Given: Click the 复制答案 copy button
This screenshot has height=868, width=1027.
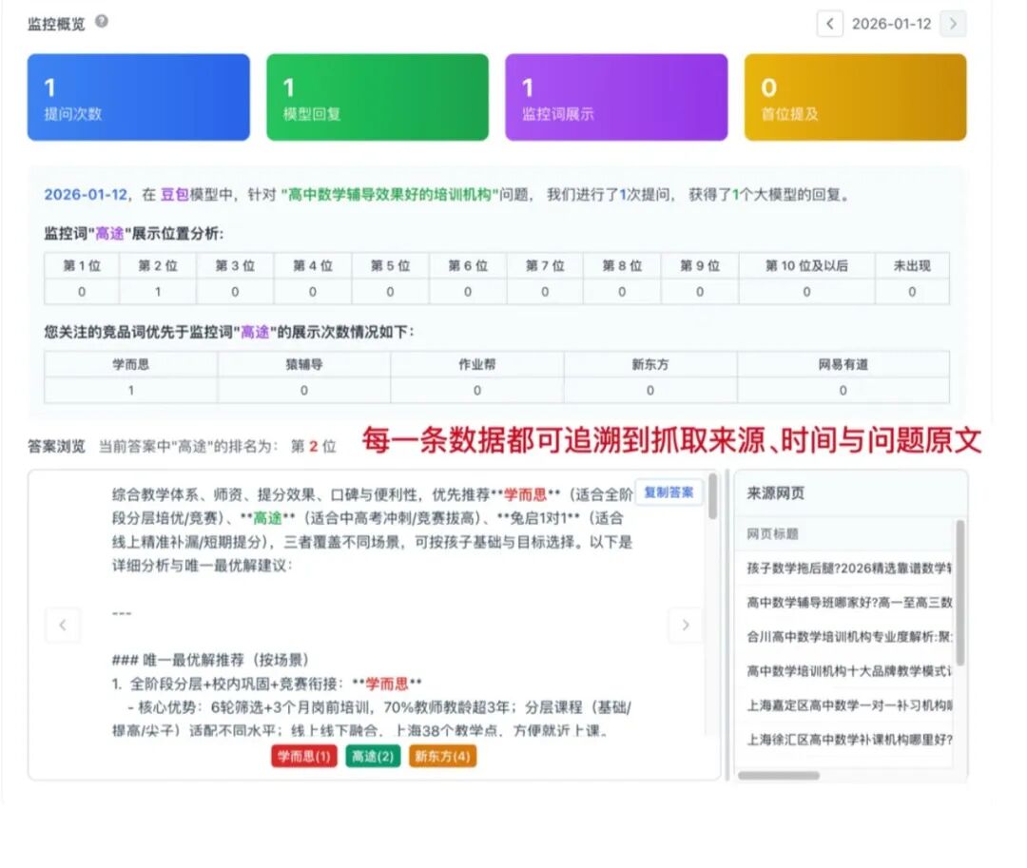Looking at the screenshot, I should 669,492.
